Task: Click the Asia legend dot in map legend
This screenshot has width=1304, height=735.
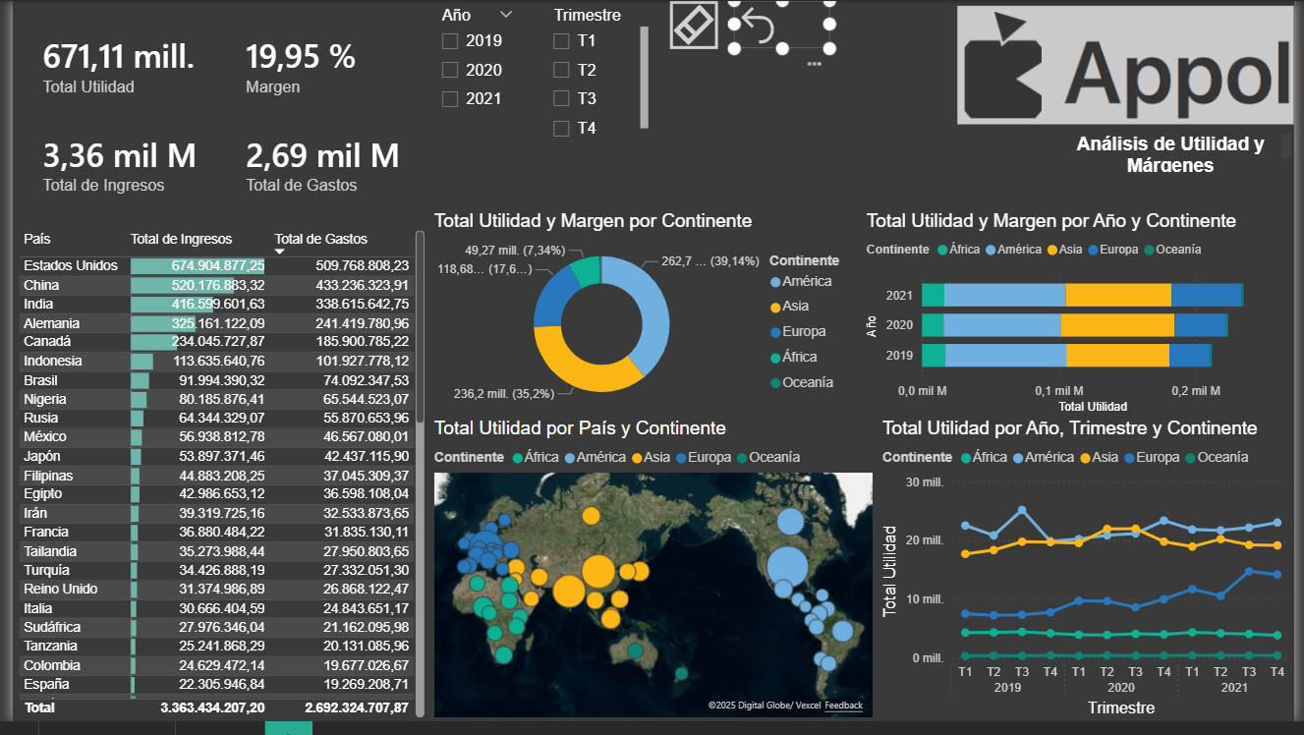Action: (638, 457)
